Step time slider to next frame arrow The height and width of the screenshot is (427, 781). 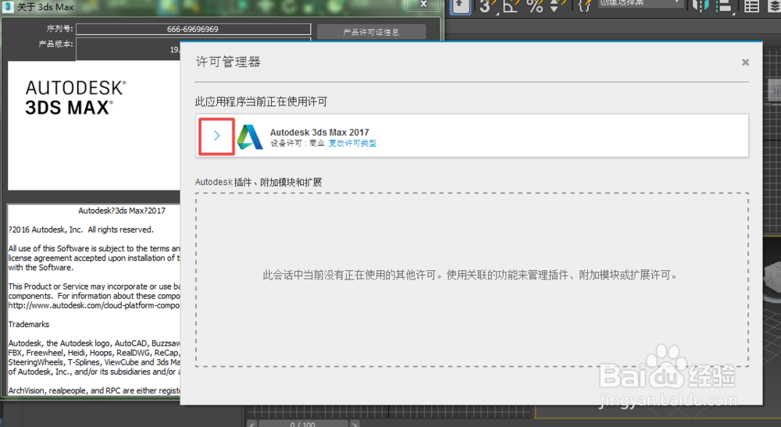click(354, 424)
